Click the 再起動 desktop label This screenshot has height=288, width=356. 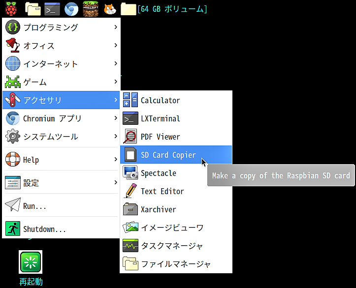31,282
